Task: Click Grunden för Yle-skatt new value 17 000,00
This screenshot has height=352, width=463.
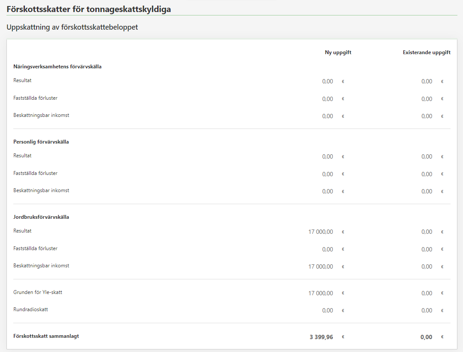Action: pos(320,293)
